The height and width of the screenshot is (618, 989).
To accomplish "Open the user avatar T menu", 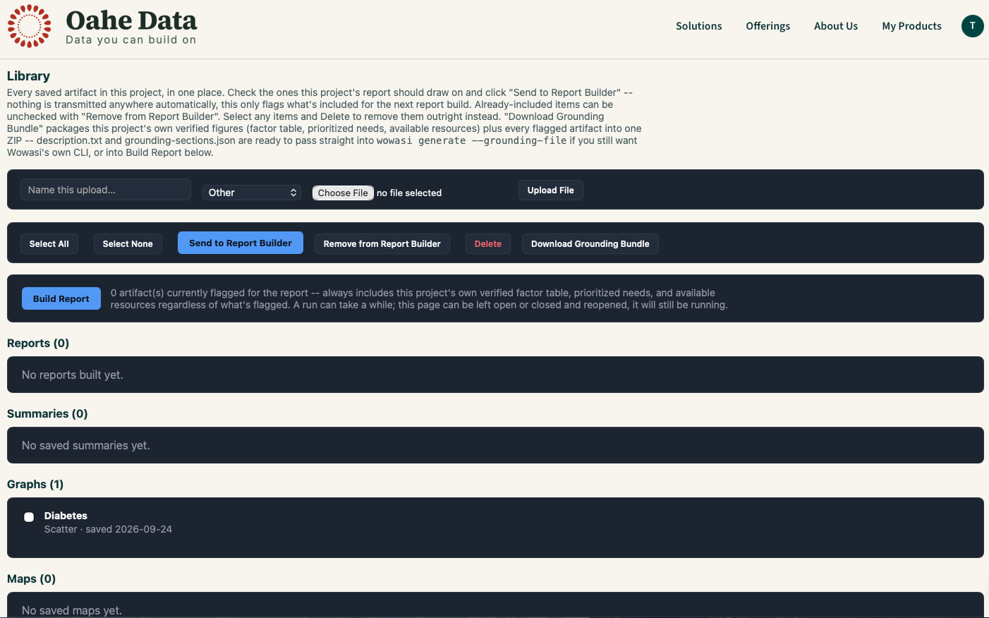I will click(x=972, y=26).
